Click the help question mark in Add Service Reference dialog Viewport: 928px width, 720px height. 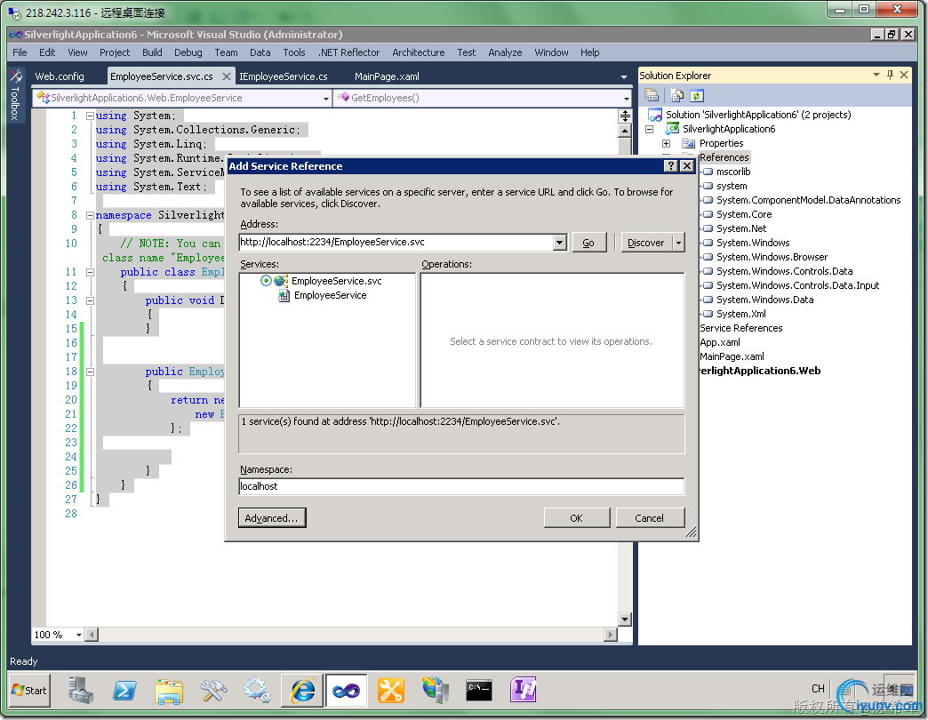click(670, 165)
